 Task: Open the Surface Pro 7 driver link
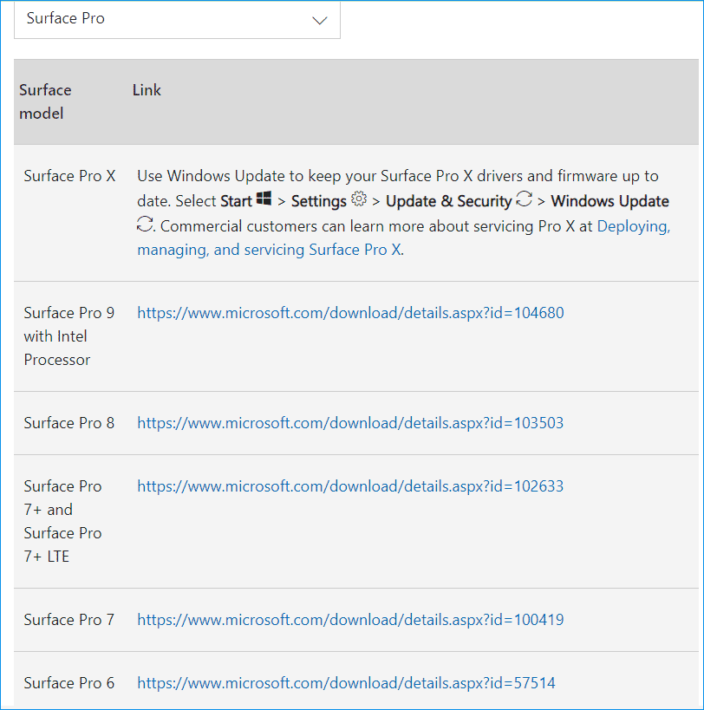pos(350,619)
